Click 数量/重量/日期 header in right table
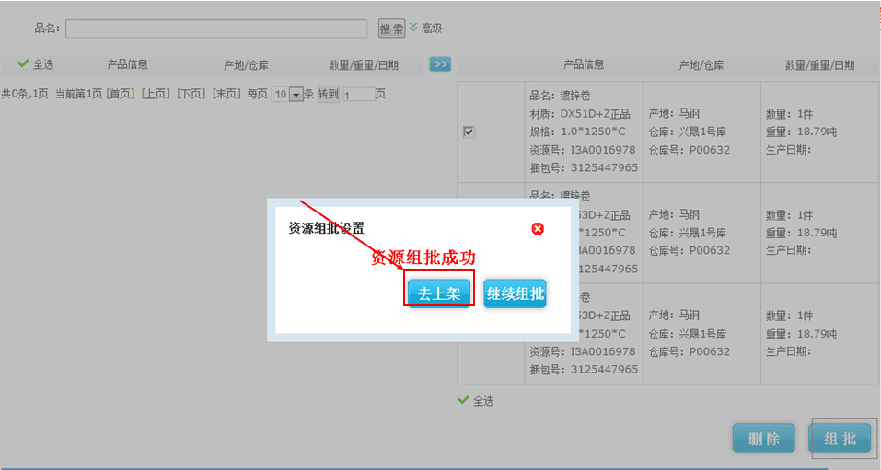The height and width of the screenshot is (470, 881). (819, 64)
